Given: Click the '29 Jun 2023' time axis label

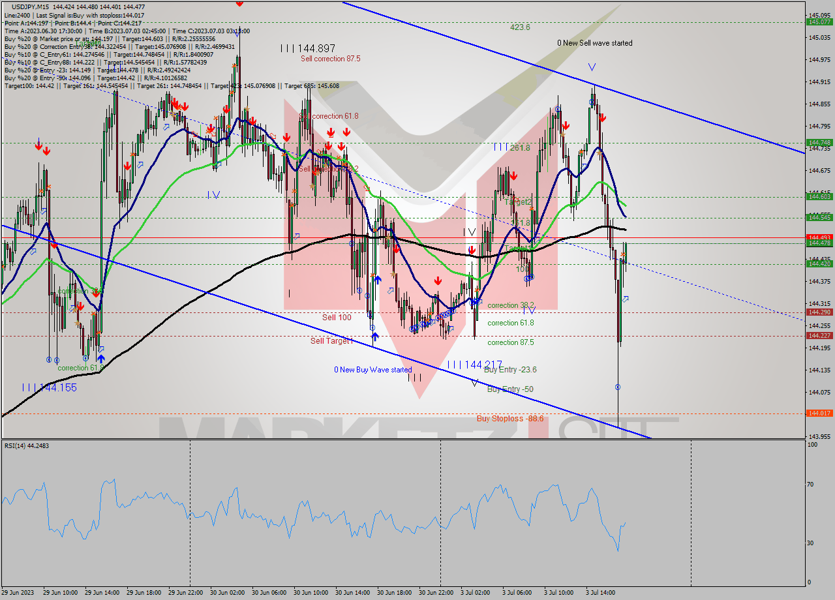Looking at the screenshot, I should point(19,593).
